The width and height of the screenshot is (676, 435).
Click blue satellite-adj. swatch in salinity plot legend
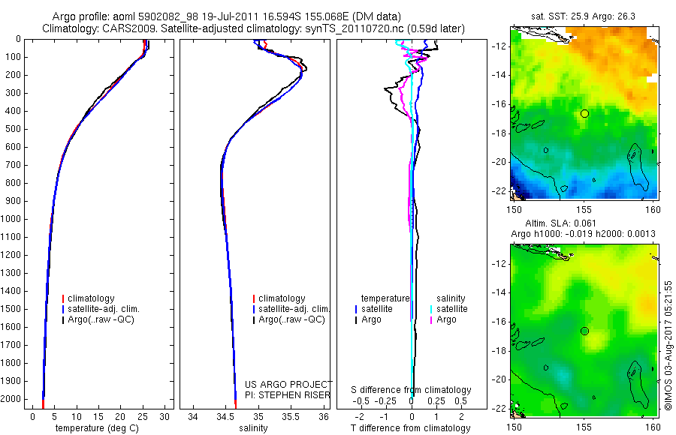254,309
